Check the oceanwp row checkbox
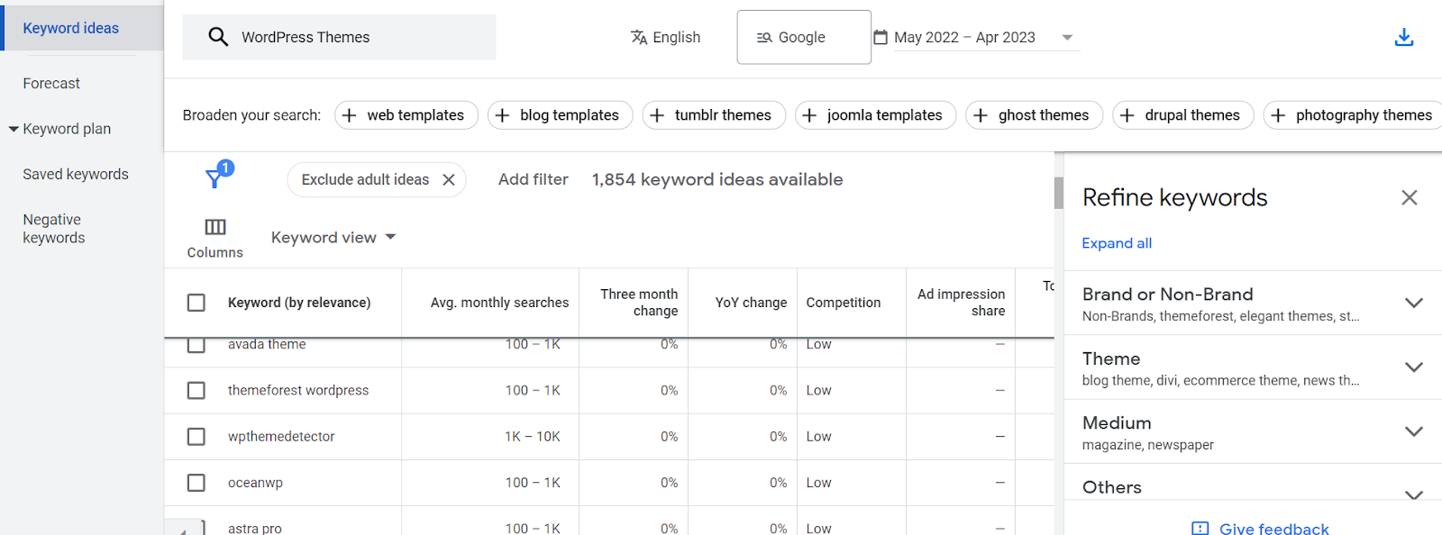The width and height of the screenshot is (1442, 535). [x=196, y=483]
